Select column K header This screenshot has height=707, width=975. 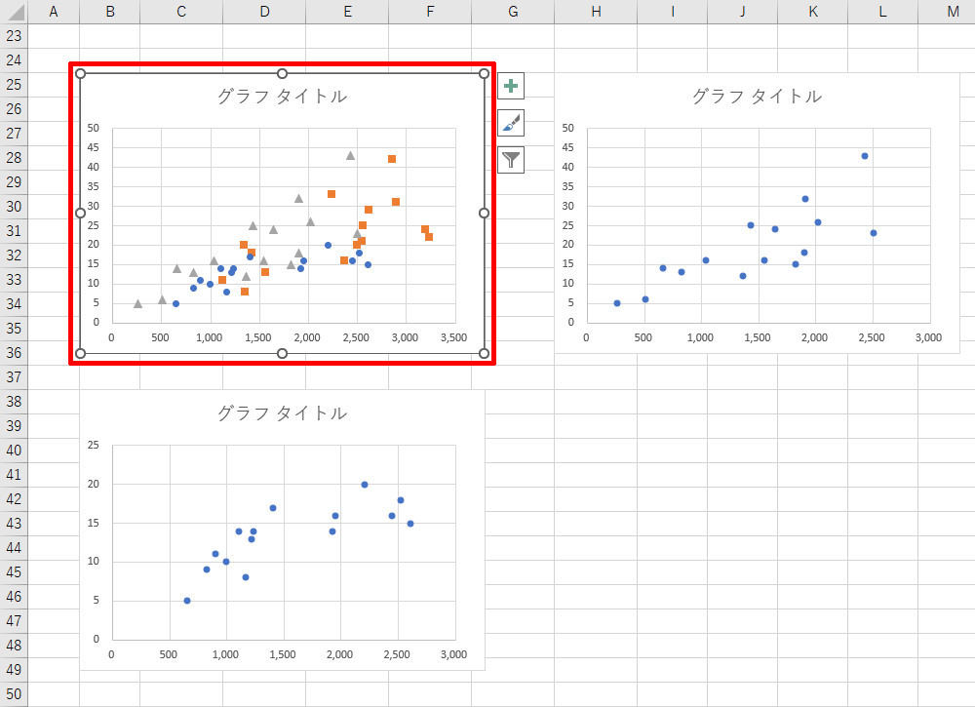pos(813,11)
